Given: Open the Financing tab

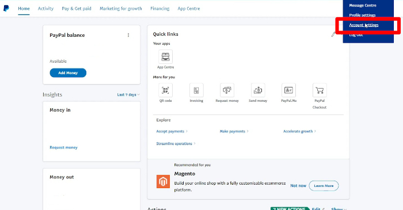Looking at the screenshot, I should click(x=160, y=9).
